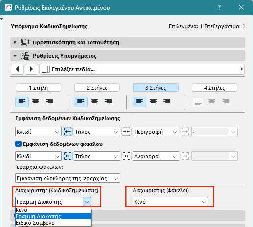Align column 2 text right
The image size is (253, 227).
click(x=108, y=102)
